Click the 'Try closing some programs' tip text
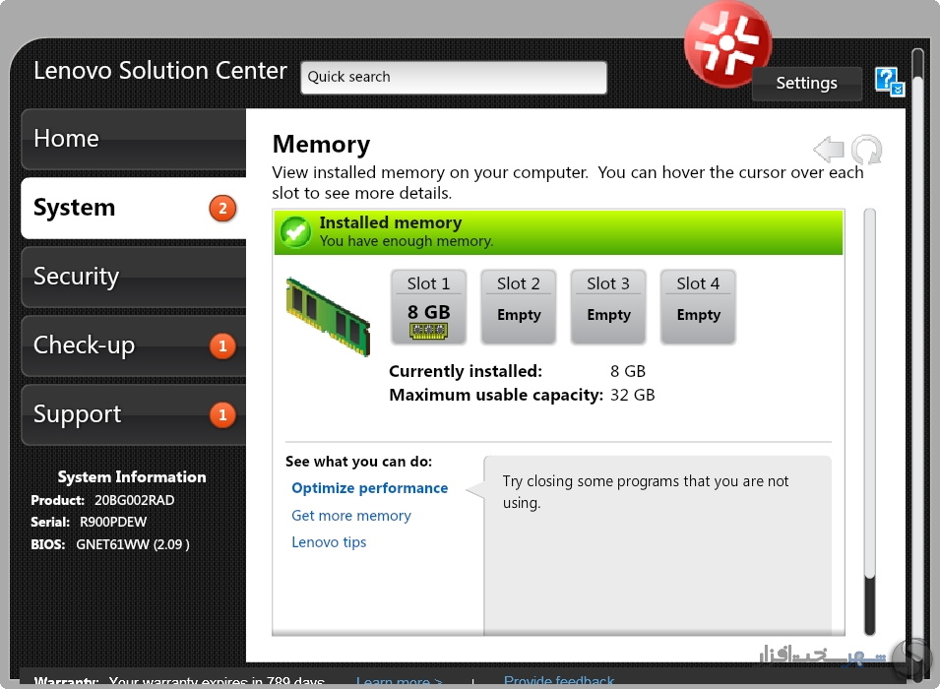 click(x=646, y=492)
